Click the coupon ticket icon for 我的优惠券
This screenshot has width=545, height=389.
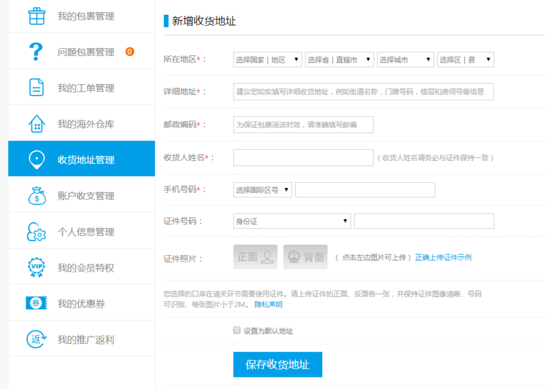(x=36, y=303)
